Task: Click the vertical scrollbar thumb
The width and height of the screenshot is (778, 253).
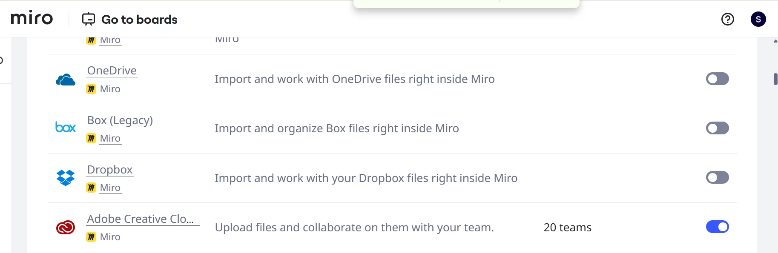Action: coord(775,79)
